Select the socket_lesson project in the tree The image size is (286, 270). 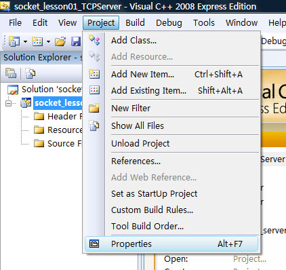[x=58, y=103]
